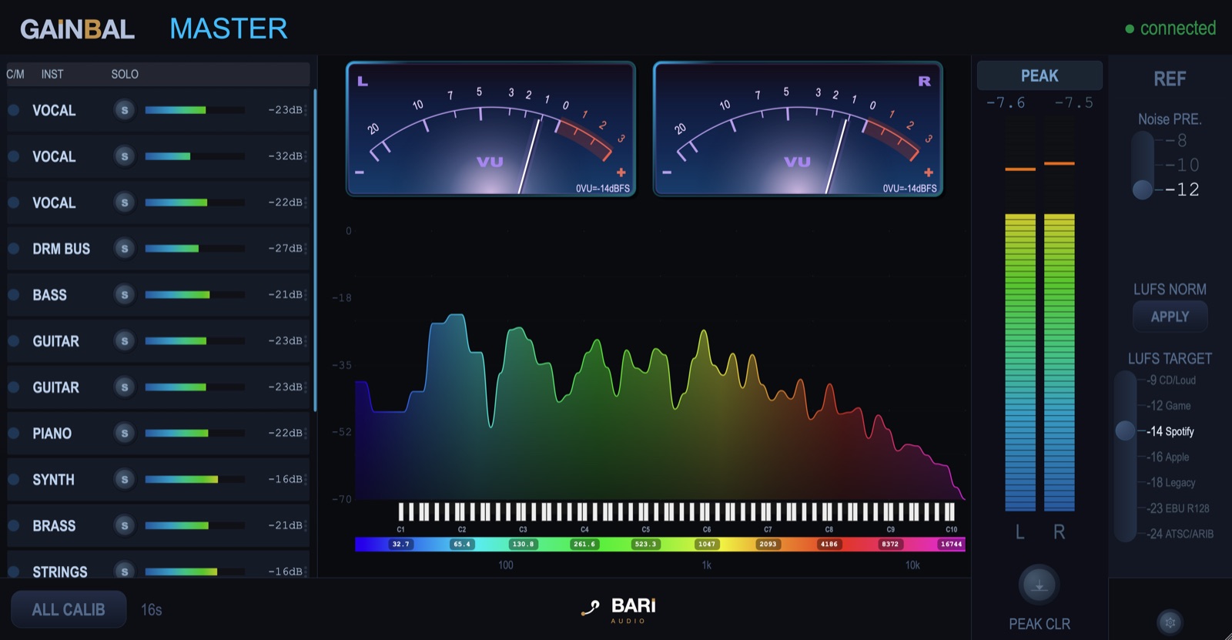Click the BARI Audio logo

coord(618,609)
